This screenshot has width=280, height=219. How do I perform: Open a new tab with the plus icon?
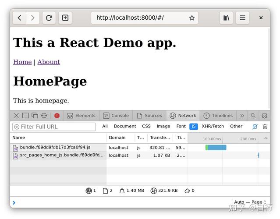[65, 18]
